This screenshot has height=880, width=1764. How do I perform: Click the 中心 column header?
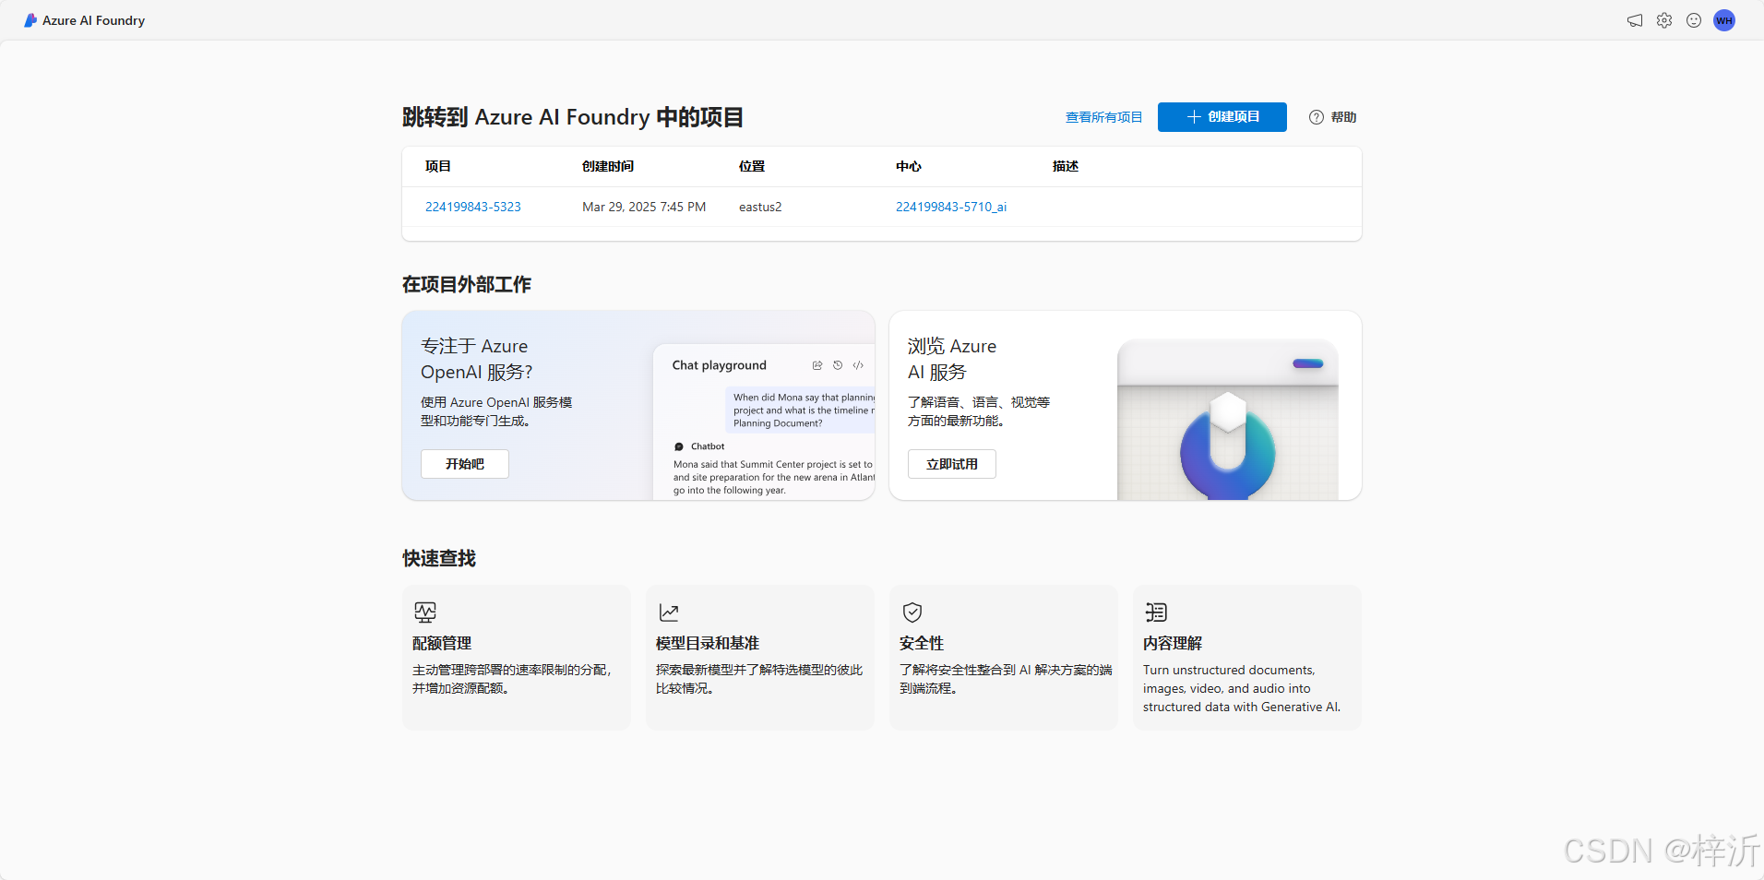coord(909,166)
